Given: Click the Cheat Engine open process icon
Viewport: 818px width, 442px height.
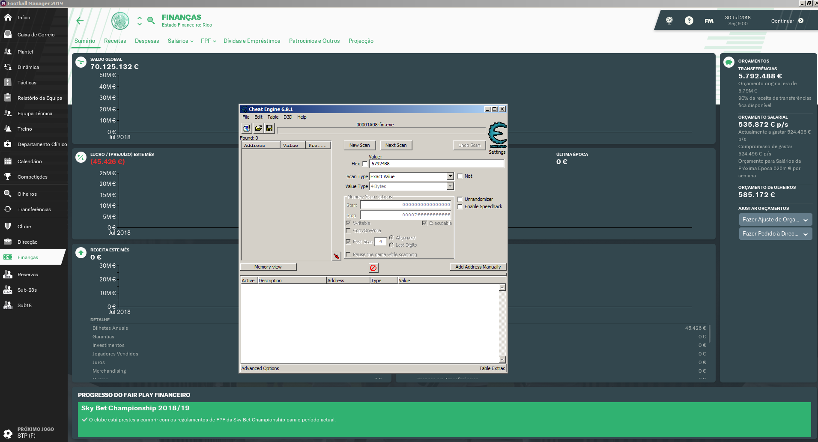Looking at the screenshot, I should [247, 128].
